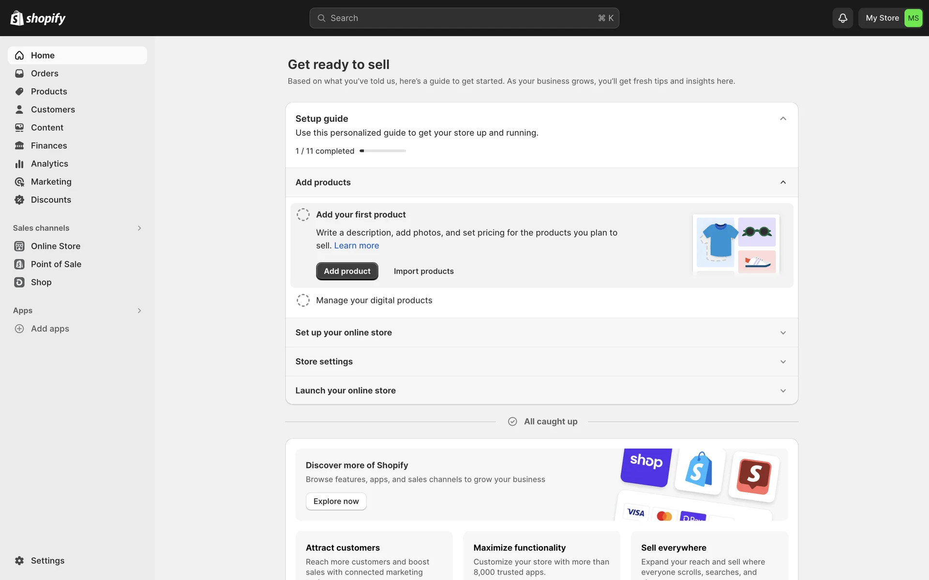
Task: Expand Set up your online store section
Action: click(783, 333)
